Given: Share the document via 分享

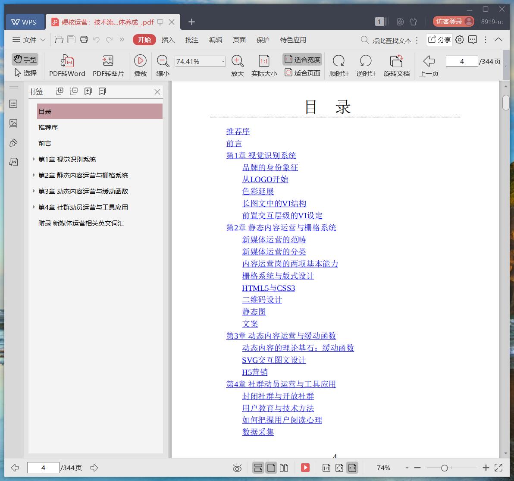Looking at the screenshot, I should click(x=439, y=40).
